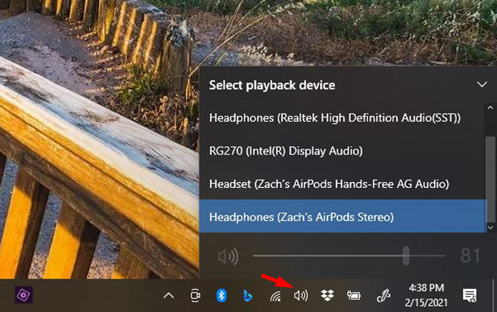Select Headphones (Realtek High Definition Audio(SST))
The width and height of the screenshot is (497, 312).
pyautogui.click(x=343, y=118)
